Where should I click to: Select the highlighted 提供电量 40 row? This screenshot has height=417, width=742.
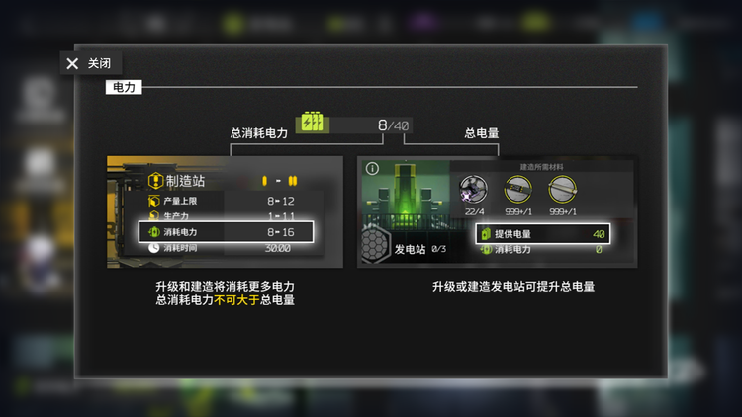pyautogui.click(x=543, y=234)
